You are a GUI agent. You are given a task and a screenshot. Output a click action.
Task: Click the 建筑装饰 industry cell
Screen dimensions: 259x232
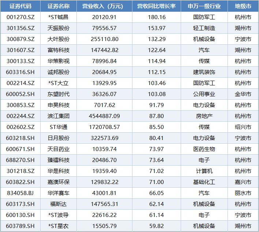click(x=204, y=72)
